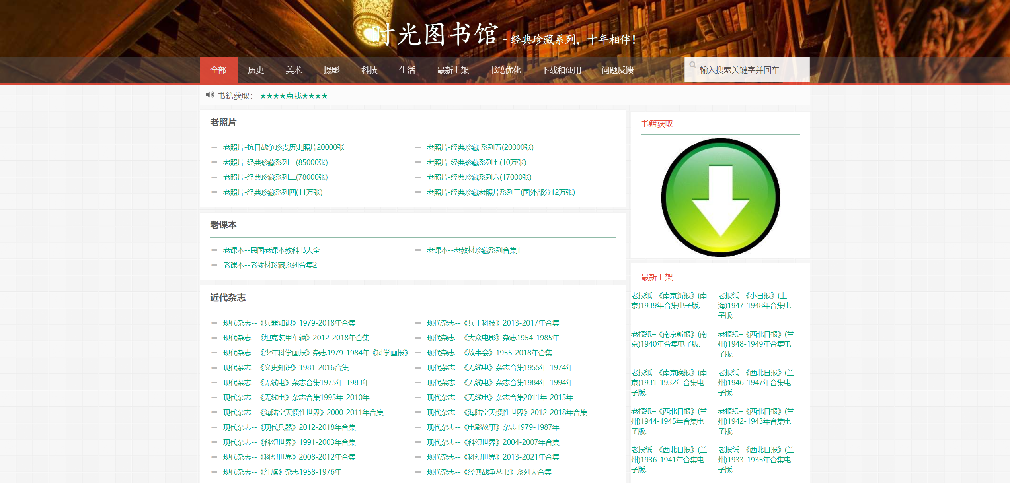Go to the 问题反馈 section
Screen dimensions: 1010x483
click(617, 70)
